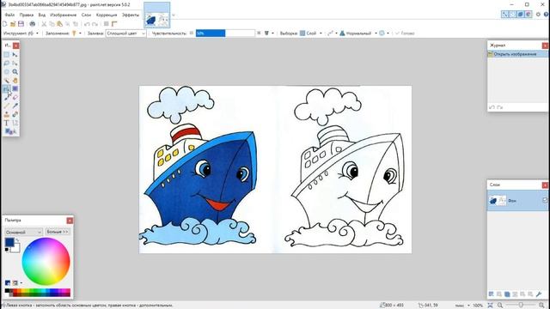Open the Help question mark icon
The image size is (550, 309).
[x=547, y=15]
